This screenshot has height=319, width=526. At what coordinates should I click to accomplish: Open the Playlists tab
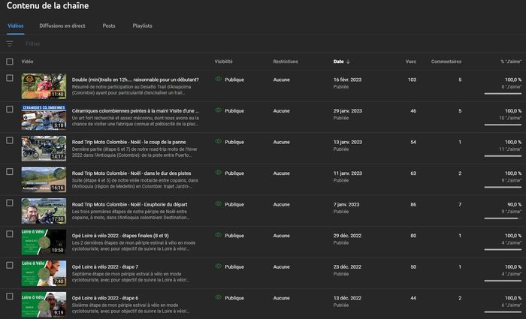pos(142,26)
